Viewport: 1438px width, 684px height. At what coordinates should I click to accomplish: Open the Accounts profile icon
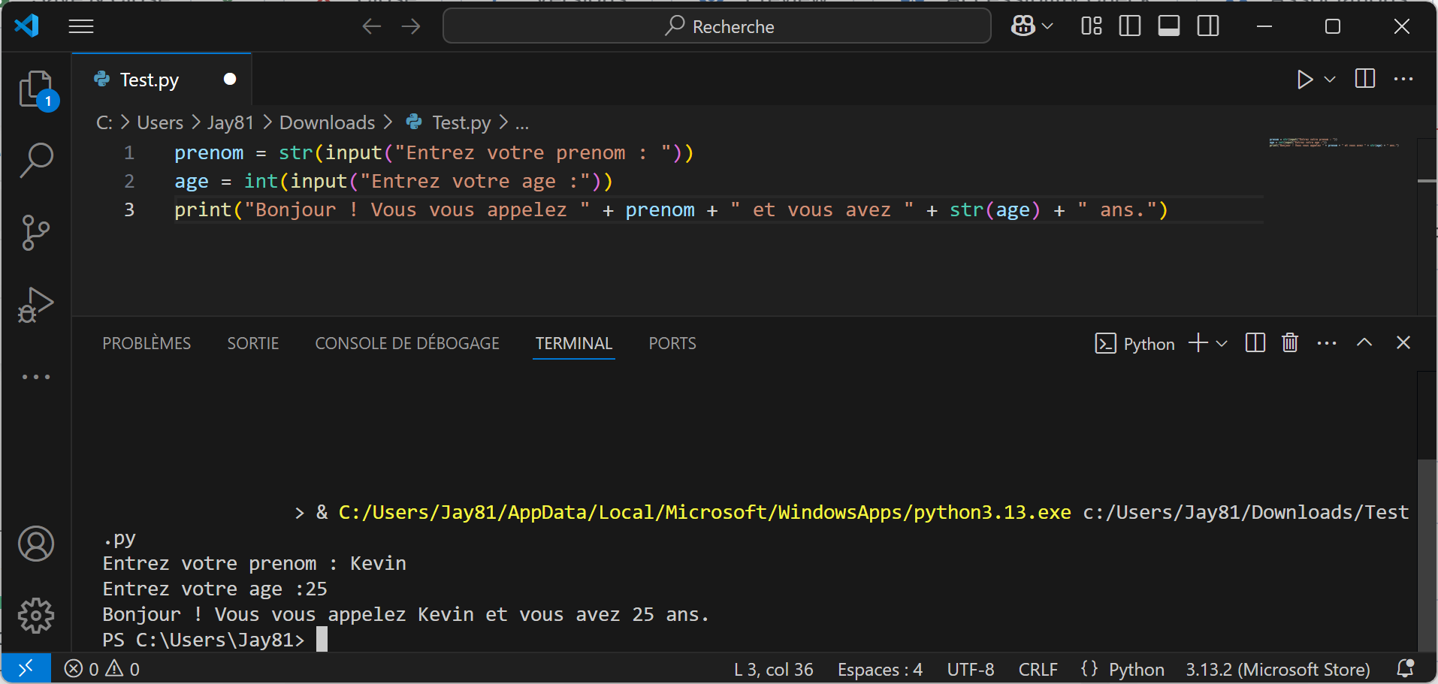tap(36, 544)
